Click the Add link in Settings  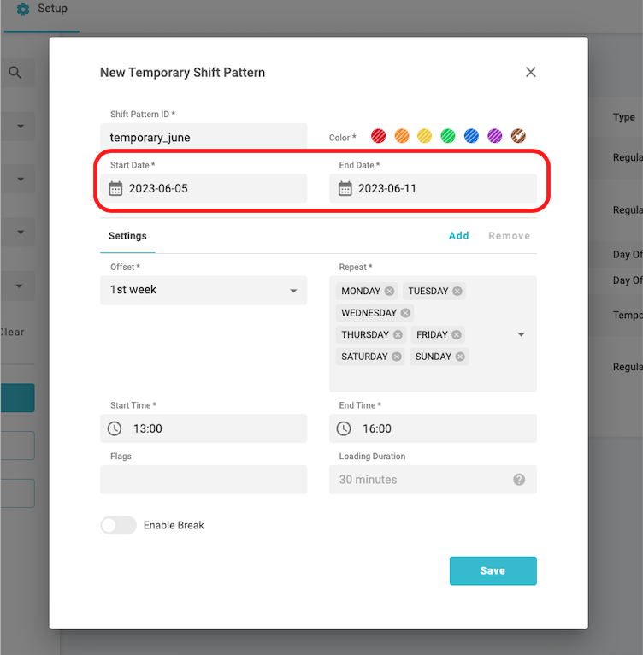click(x=459, y=236)
